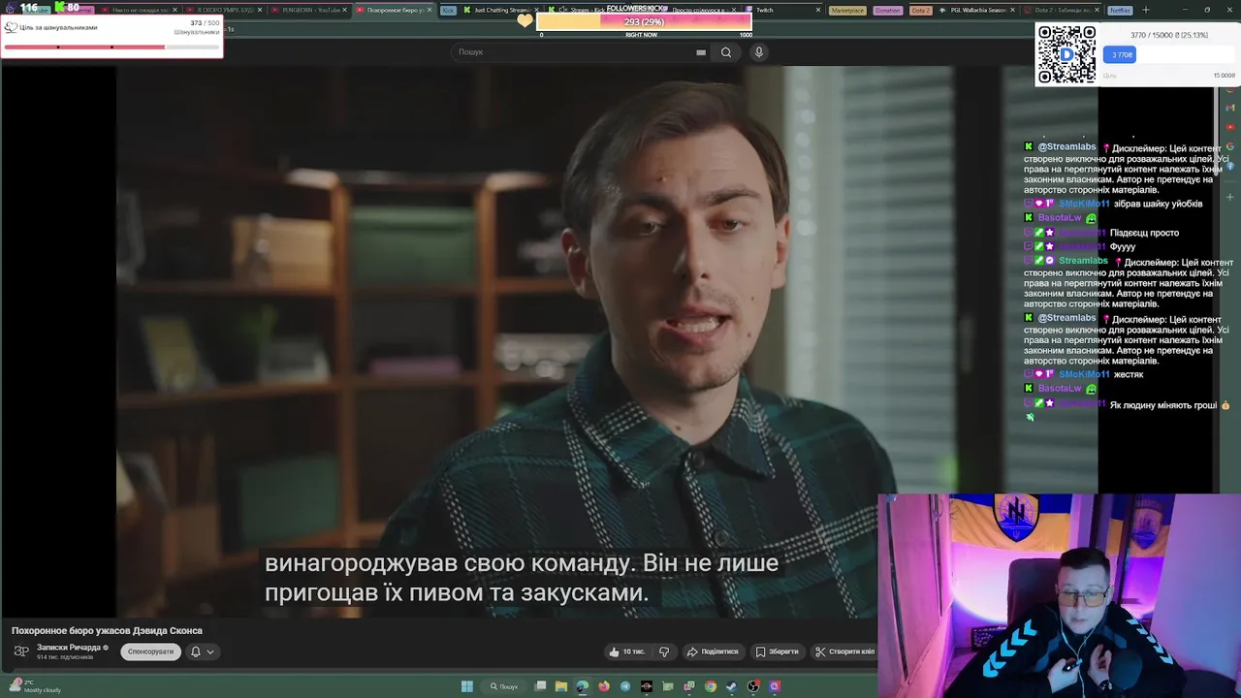The height and width of the screenshot is (698, 1241).
Task: Open the on-screen keyboard icon in search
Action: [701, 52]
